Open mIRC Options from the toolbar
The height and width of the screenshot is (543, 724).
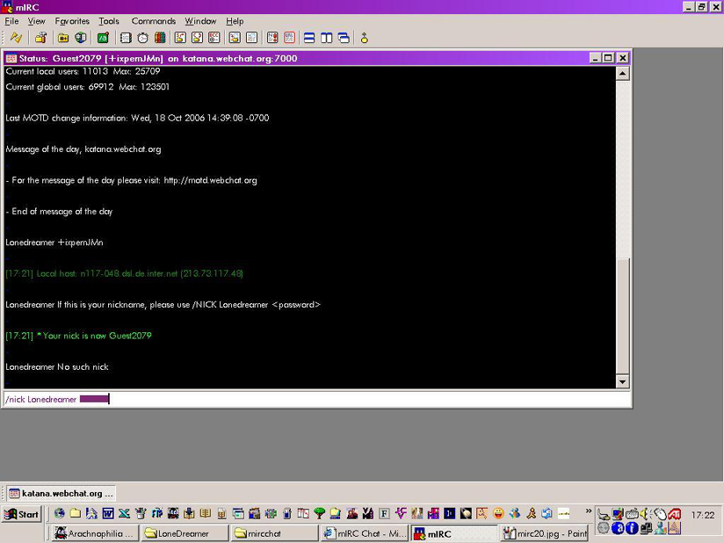pos(40,38)
